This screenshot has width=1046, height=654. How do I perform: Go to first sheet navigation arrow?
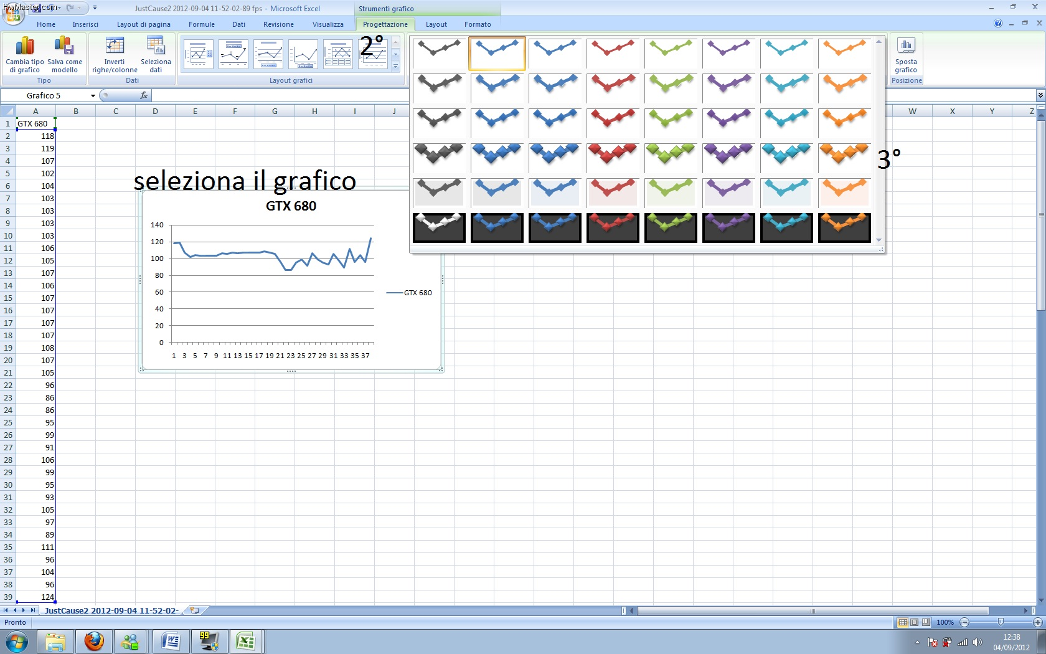pos(6,610)
